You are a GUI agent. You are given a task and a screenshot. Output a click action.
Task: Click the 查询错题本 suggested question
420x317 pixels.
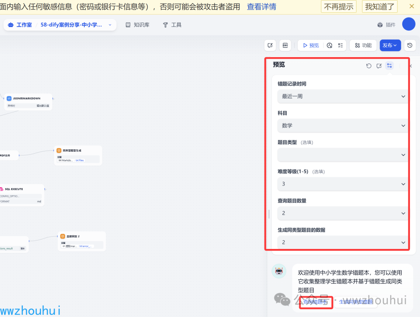click(x=315, y=302)
